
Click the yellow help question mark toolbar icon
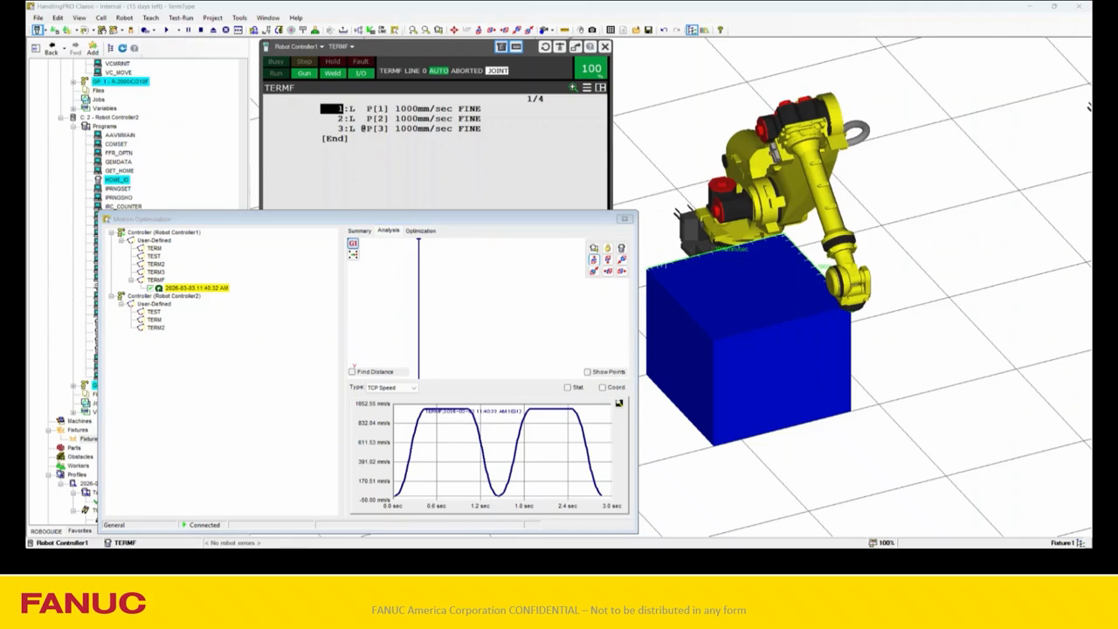click(x=720, y=30)
